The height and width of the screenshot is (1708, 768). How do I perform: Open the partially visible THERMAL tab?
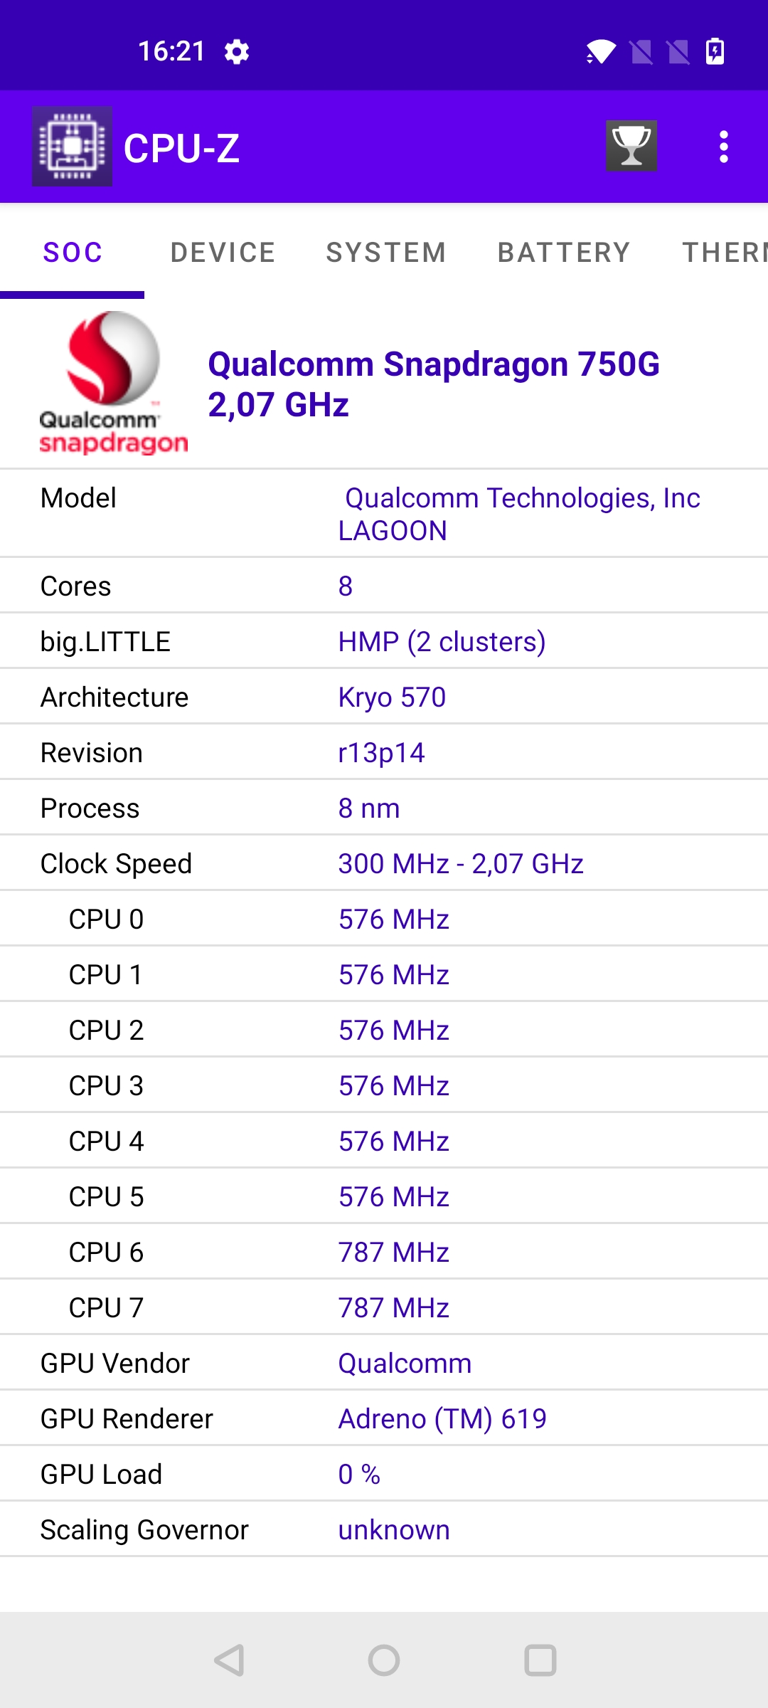pyautogui.click(x=725, y=253)
